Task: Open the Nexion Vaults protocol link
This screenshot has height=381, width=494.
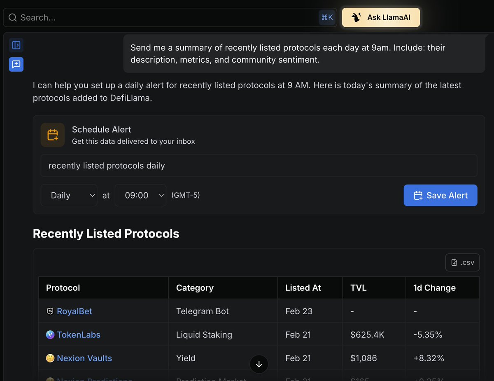Action: 84,358
